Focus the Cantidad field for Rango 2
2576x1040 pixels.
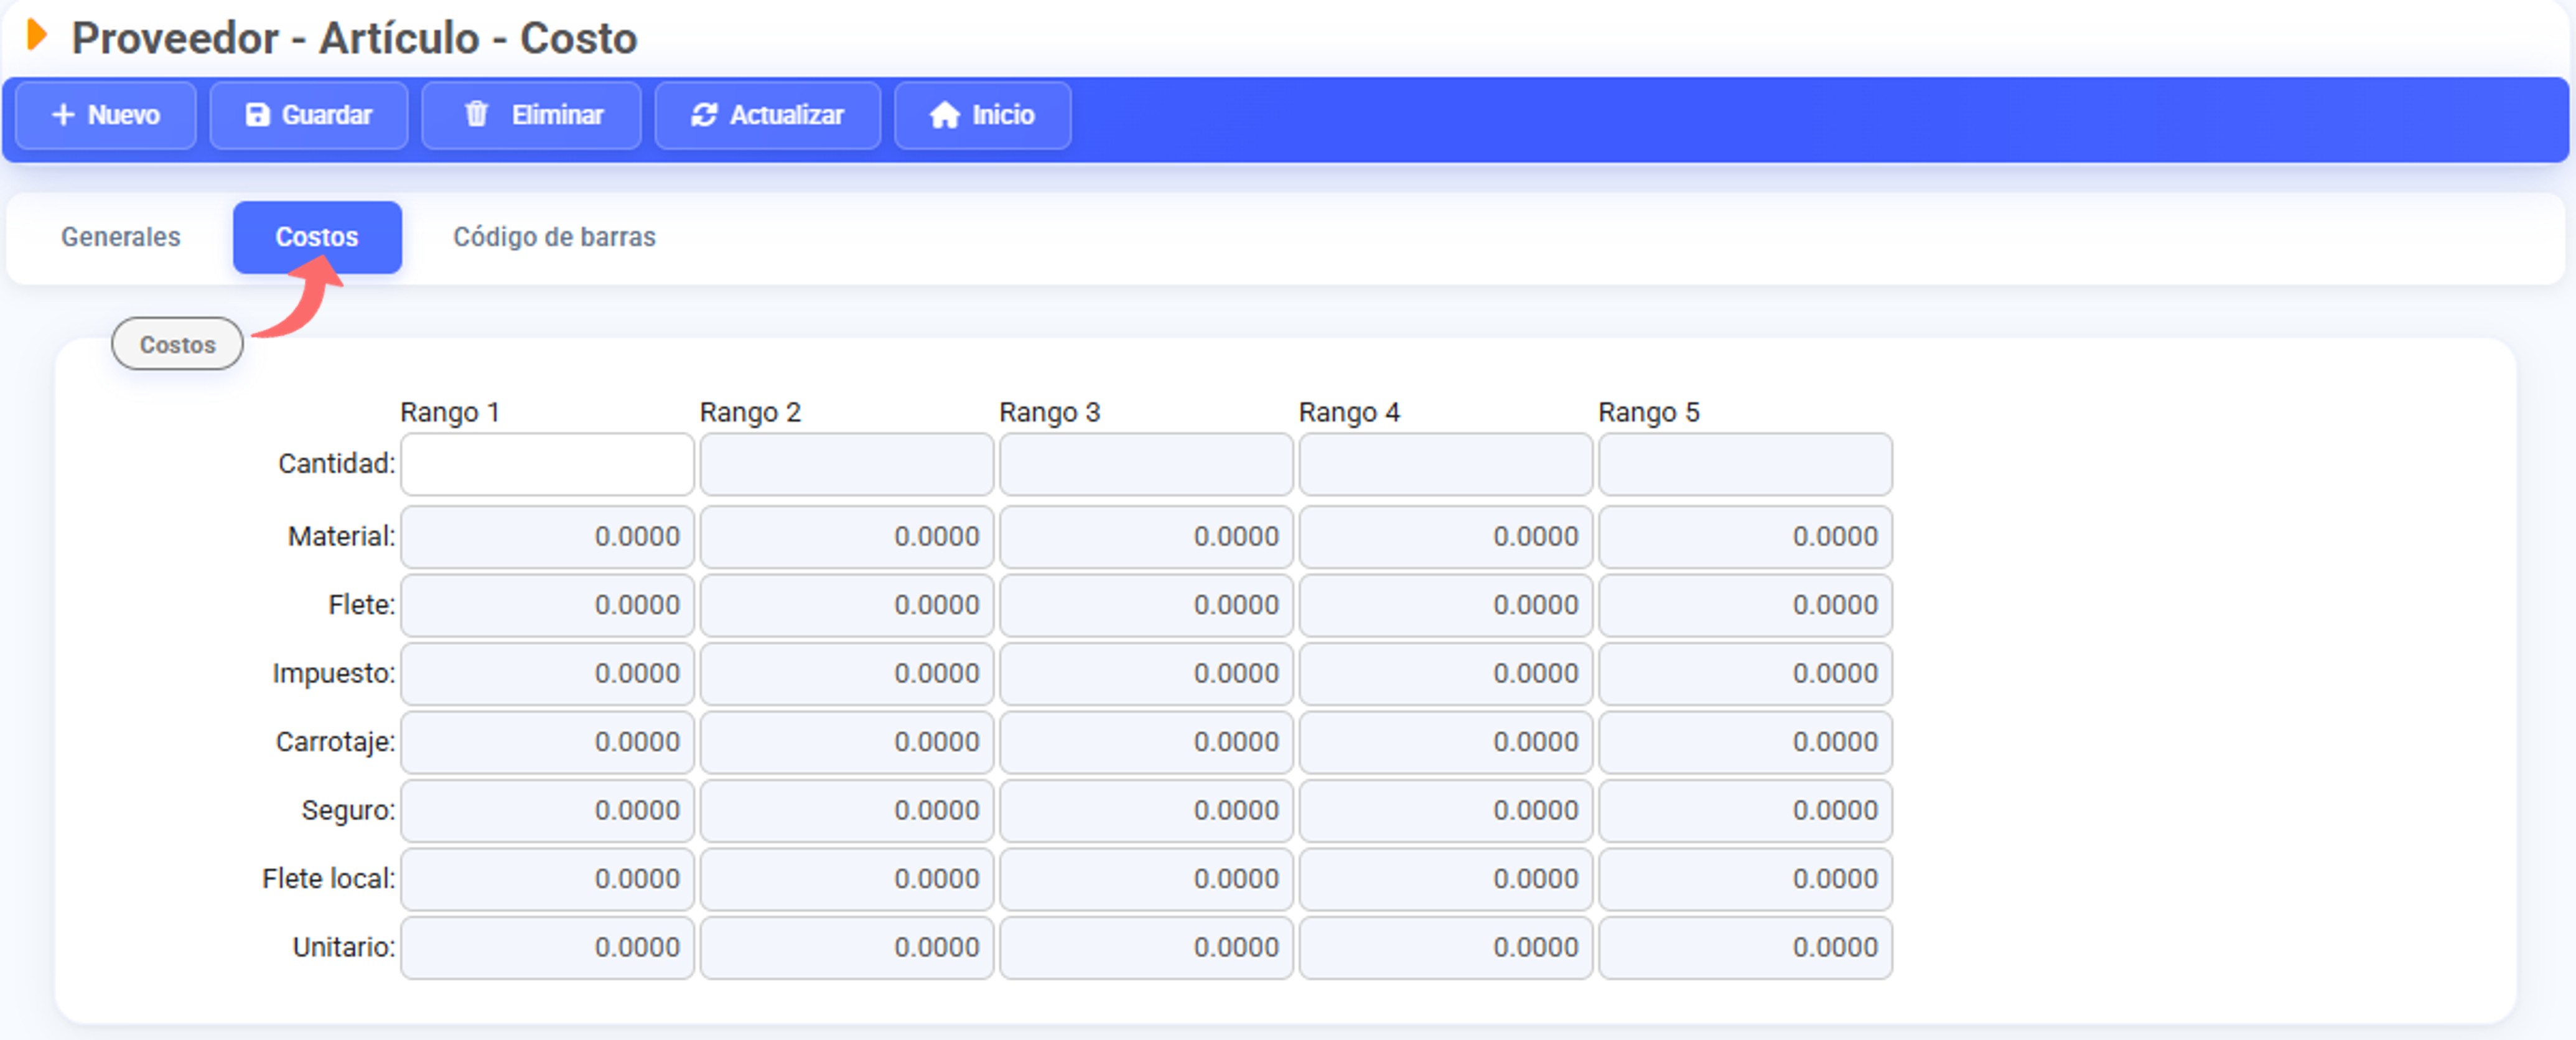click(x=847, y=464)
